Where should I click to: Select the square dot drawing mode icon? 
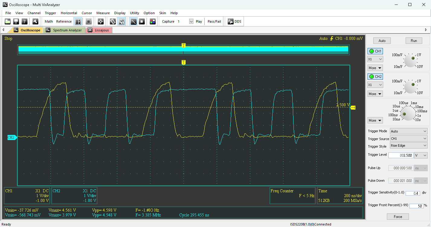pos(142,21)
